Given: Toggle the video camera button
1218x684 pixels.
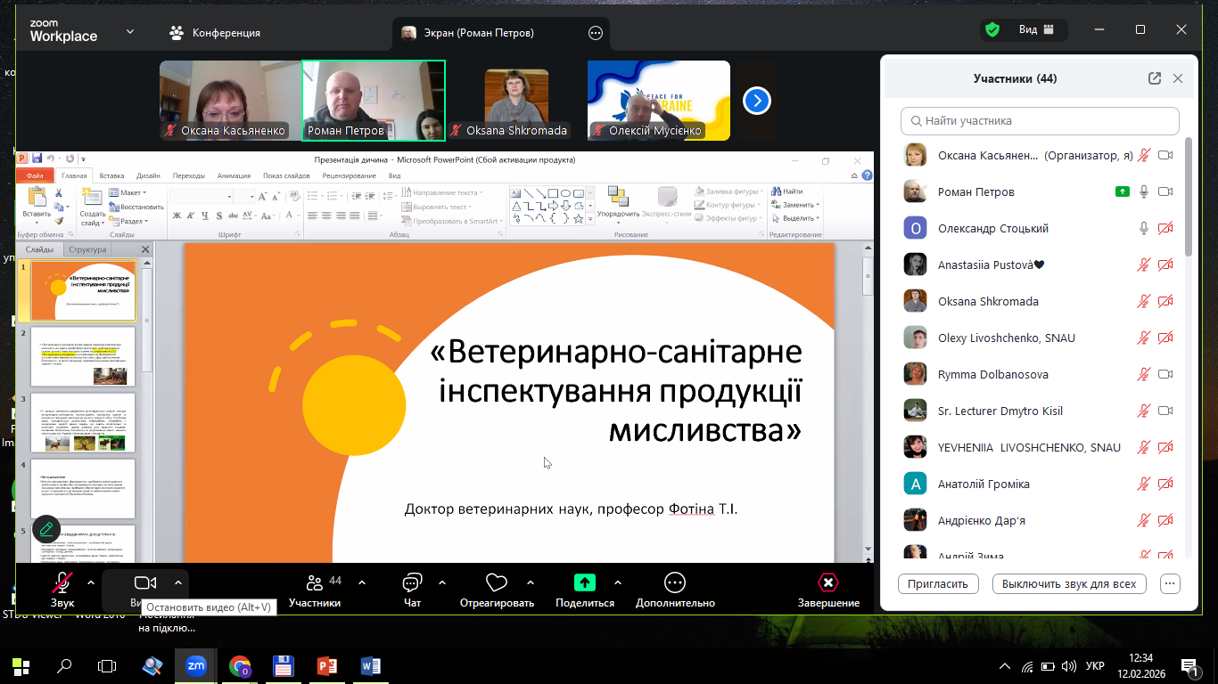Looking at the screenshot, I should (144, 582).
